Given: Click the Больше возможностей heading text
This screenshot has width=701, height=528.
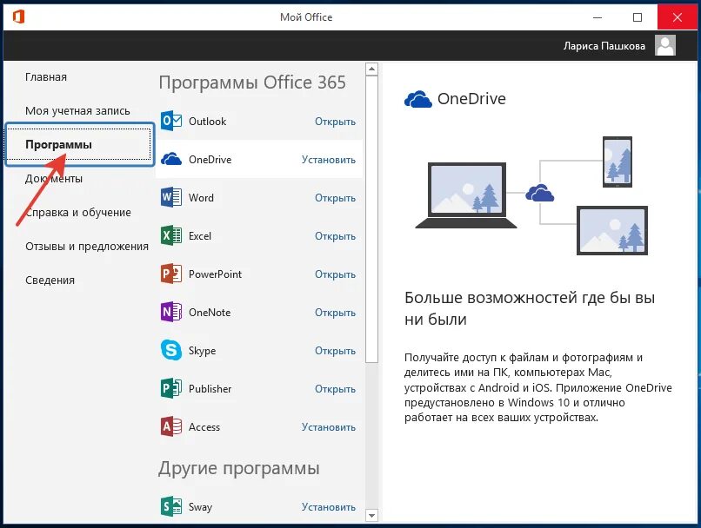Looking at the screenshot, I should [530, 308].
